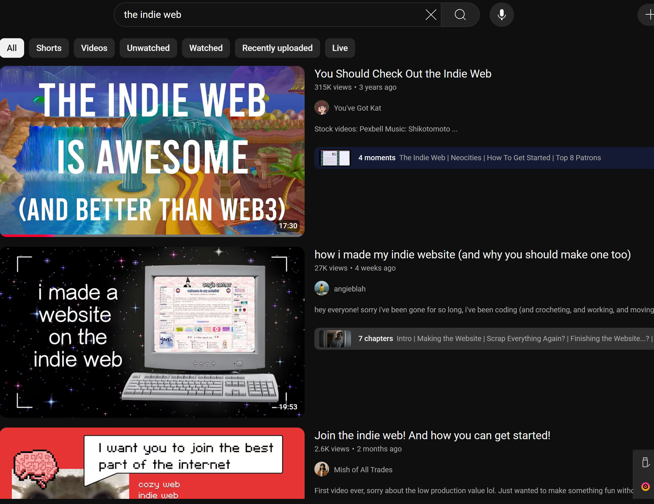Click the 19:53 duration badge
The image size is (654, 504).
tap(288, 407)
